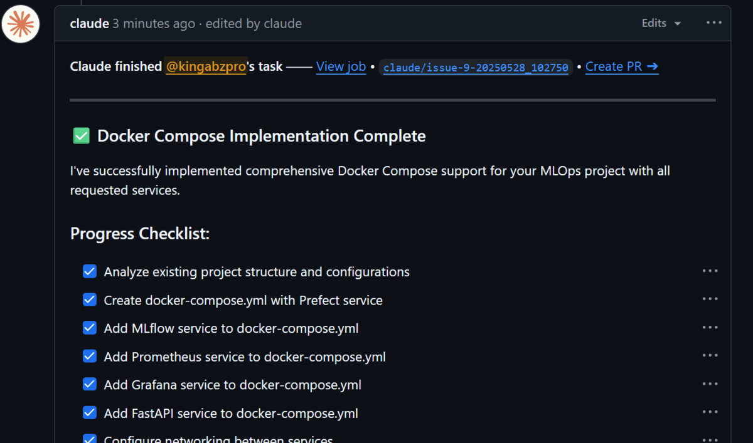Click the 'Progress Checklist:' heading
Screen dimensions: 753x443
click(140, 234)
